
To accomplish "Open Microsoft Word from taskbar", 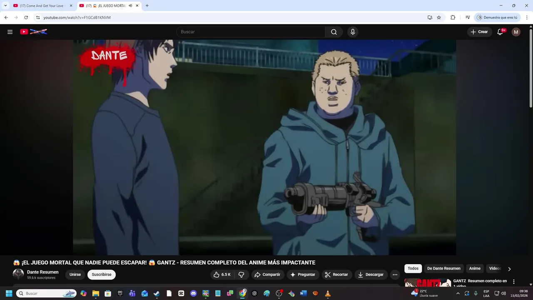I will tap(303, 293).
